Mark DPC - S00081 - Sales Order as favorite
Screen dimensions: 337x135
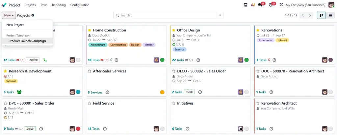tap(5, 103)
